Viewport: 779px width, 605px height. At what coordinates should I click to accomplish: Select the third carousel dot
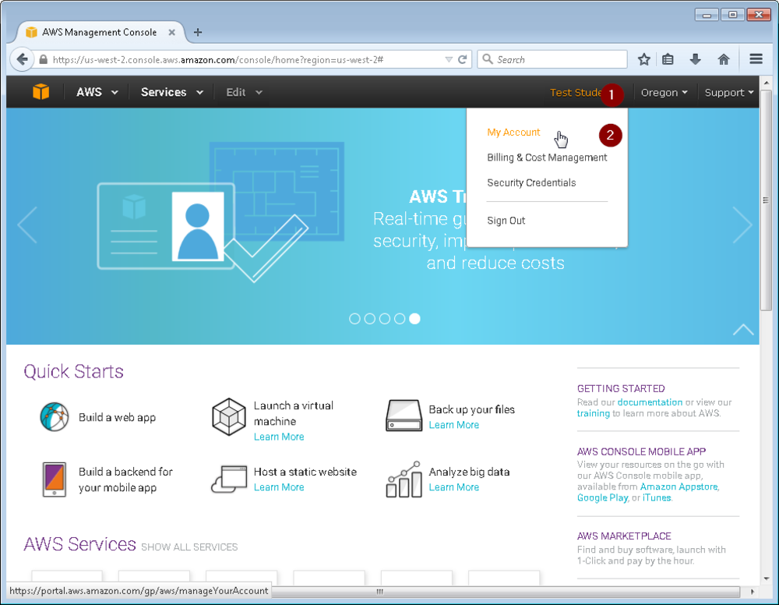(385, 319)
